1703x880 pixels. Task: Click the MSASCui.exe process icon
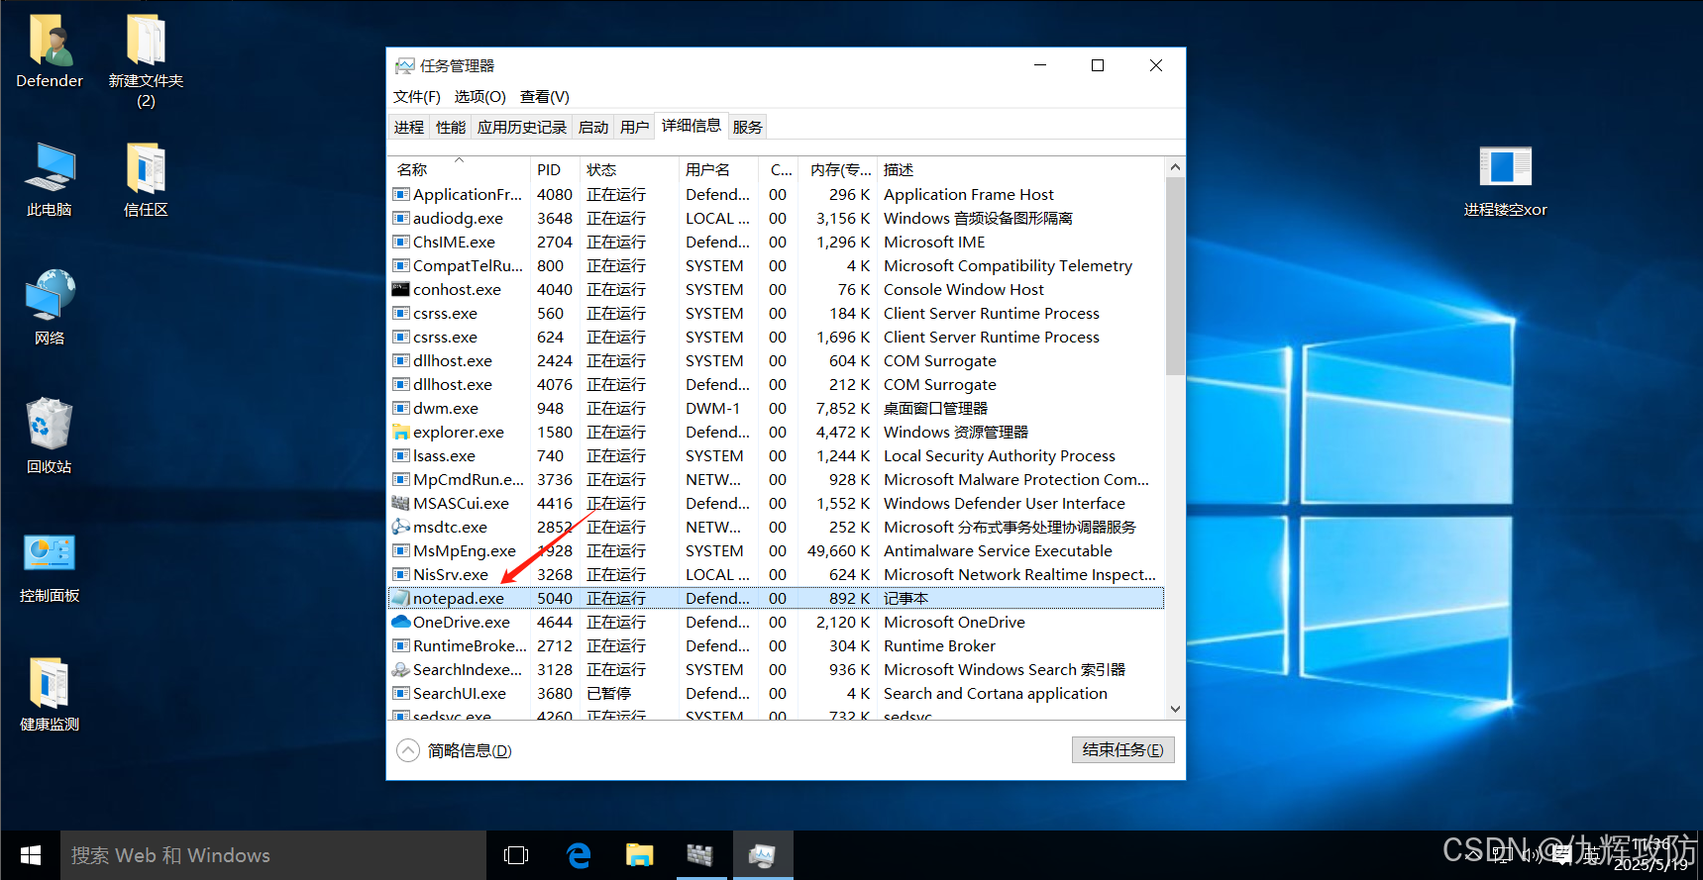(x=400, y=503)
